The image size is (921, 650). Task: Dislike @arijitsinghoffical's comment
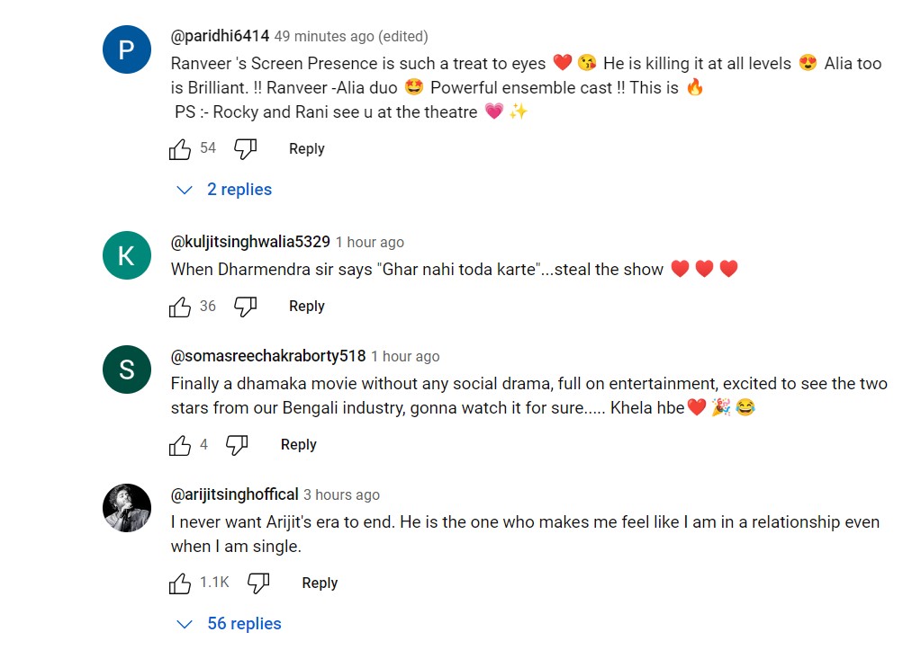(x=258, y=583)
